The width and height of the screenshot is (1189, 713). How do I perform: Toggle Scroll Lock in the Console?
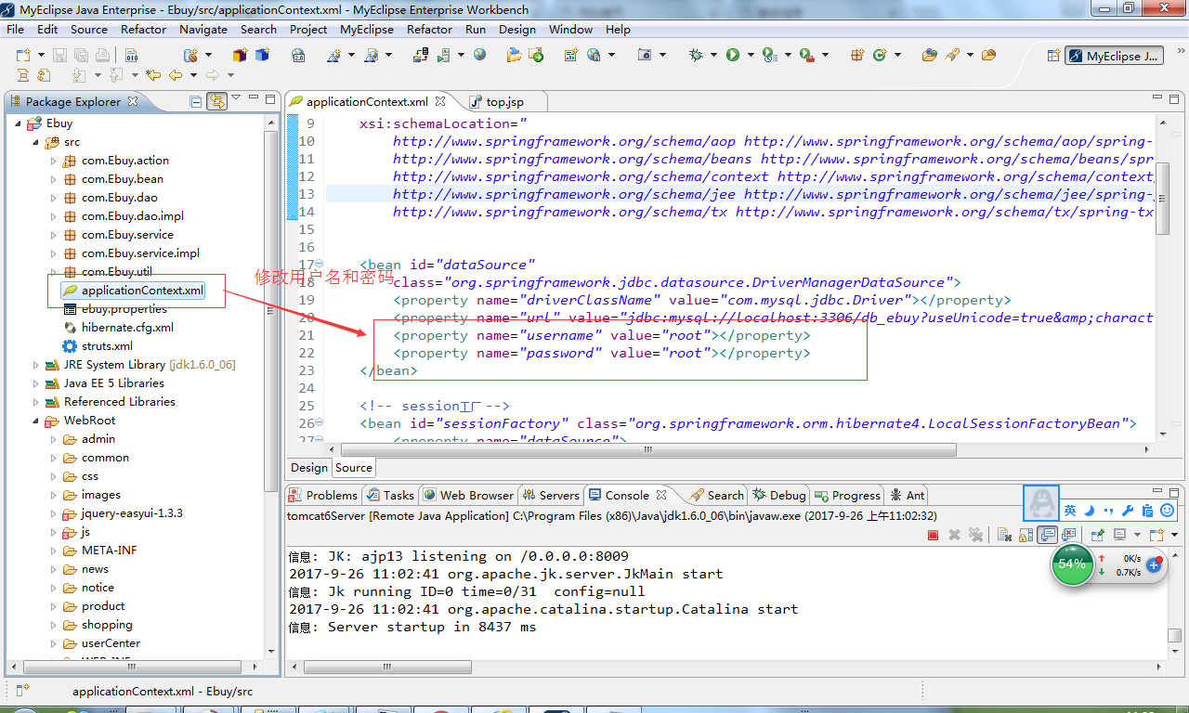[1026, 535]
